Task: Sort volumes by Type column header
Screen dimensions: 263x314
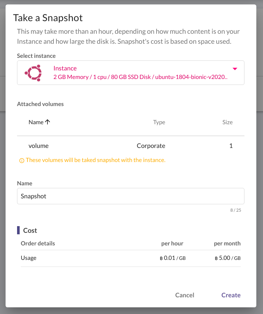Action: 159,122
